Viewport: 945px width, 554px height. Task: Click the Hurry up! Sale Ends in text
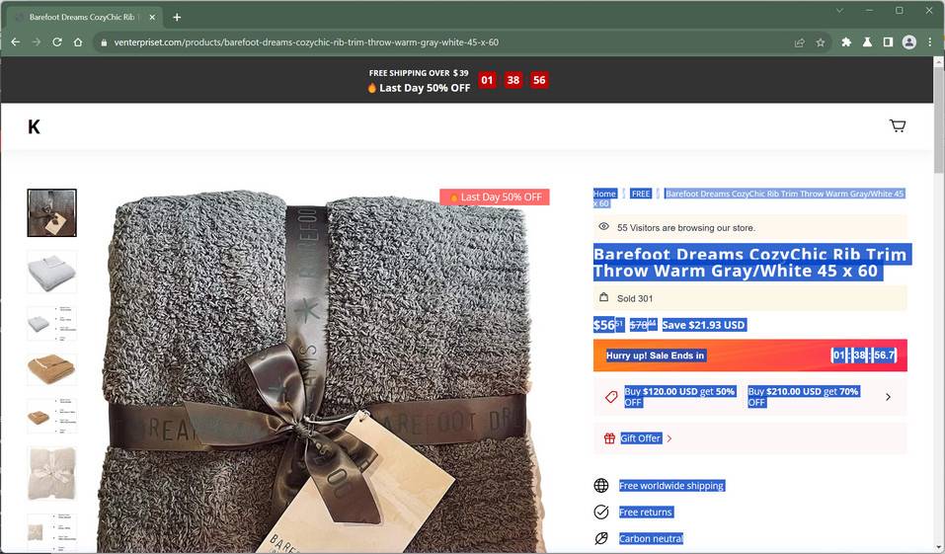655,356
